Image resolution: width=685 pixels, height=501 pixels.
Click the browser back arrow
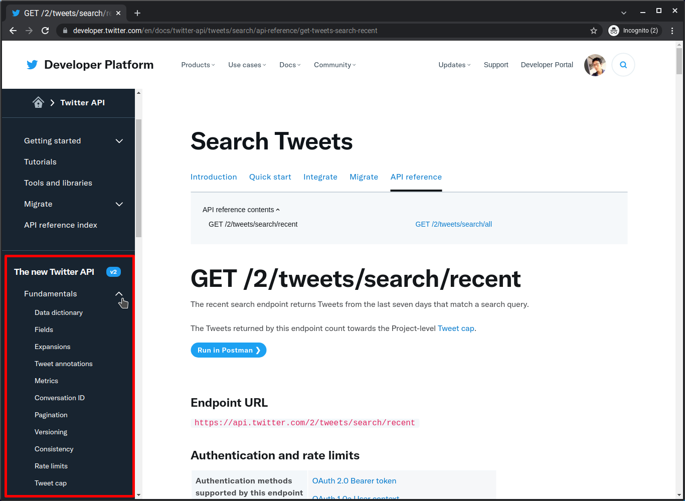click(13, 30)
